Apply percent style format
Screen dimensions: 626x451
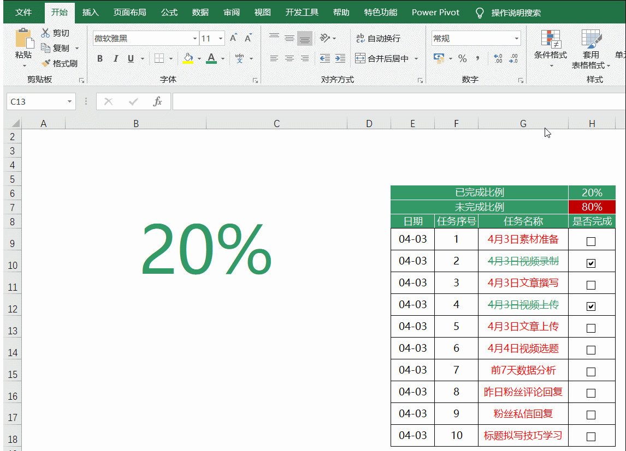click(x=462, y=58)
